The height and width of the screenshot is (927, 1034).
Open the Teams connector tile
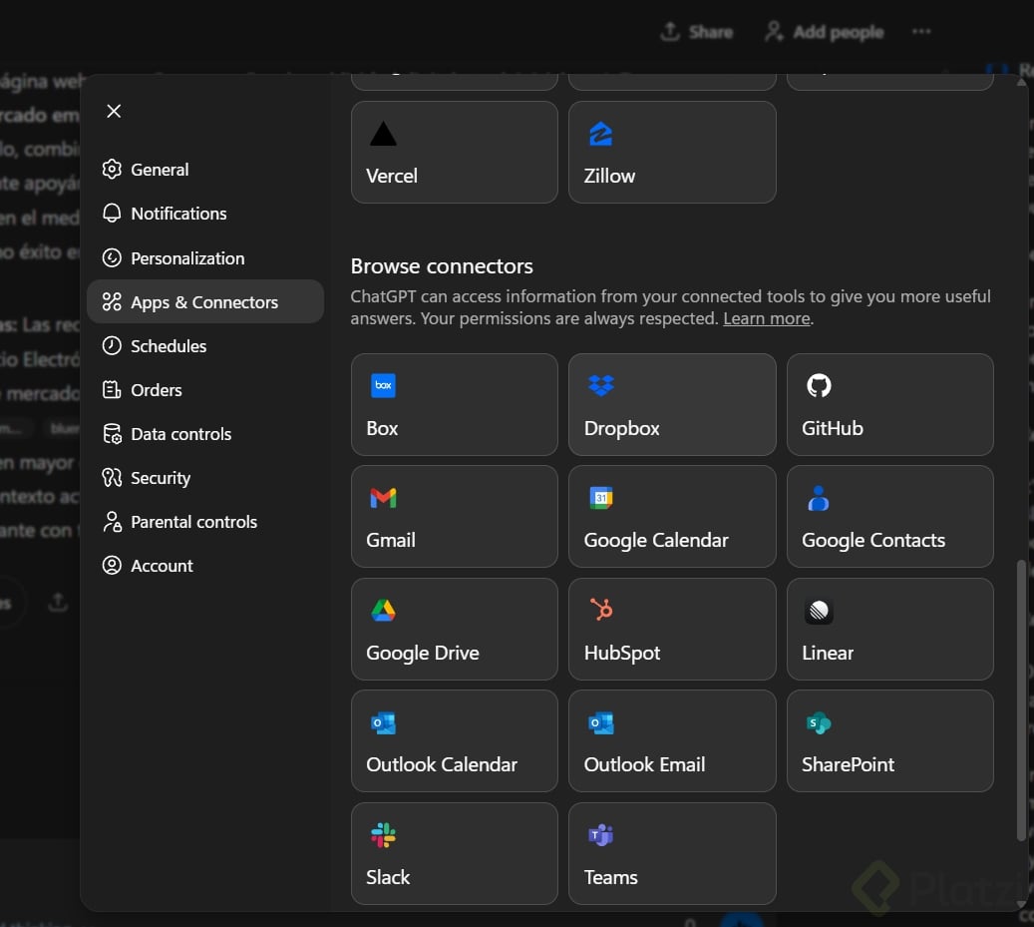pos(672,853)
